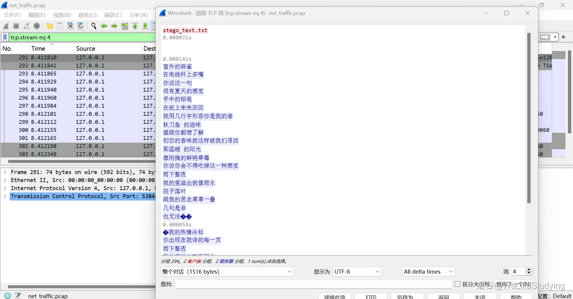Click the 查找 search input field
The width and height of the screenshot is (573, 299).
[313, 284]
